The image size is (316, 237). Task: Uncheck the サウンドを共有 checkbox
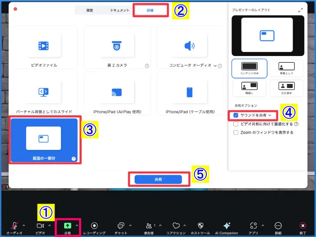coord(236,116)
